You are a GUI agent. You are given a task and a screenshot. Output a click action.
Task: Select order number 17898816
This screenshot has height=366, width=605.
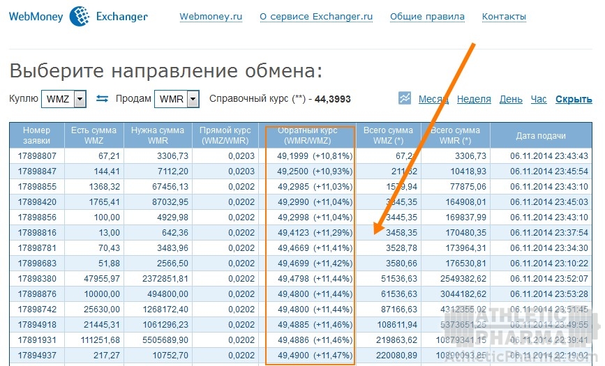click(37, 233)
